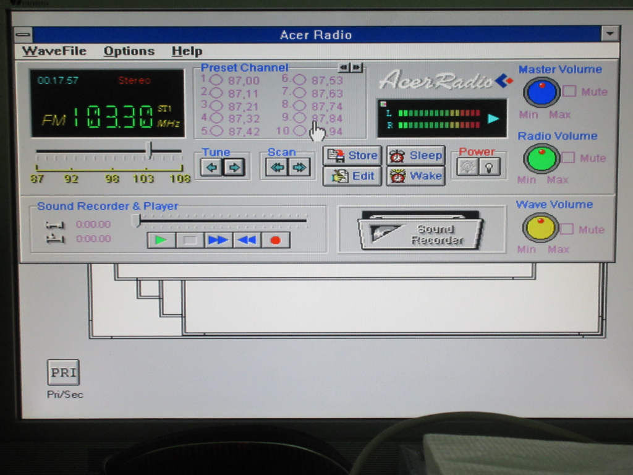The image size is (633, 475).
Task: Open the title bar dropdown arrow
Action: point(610,33)
